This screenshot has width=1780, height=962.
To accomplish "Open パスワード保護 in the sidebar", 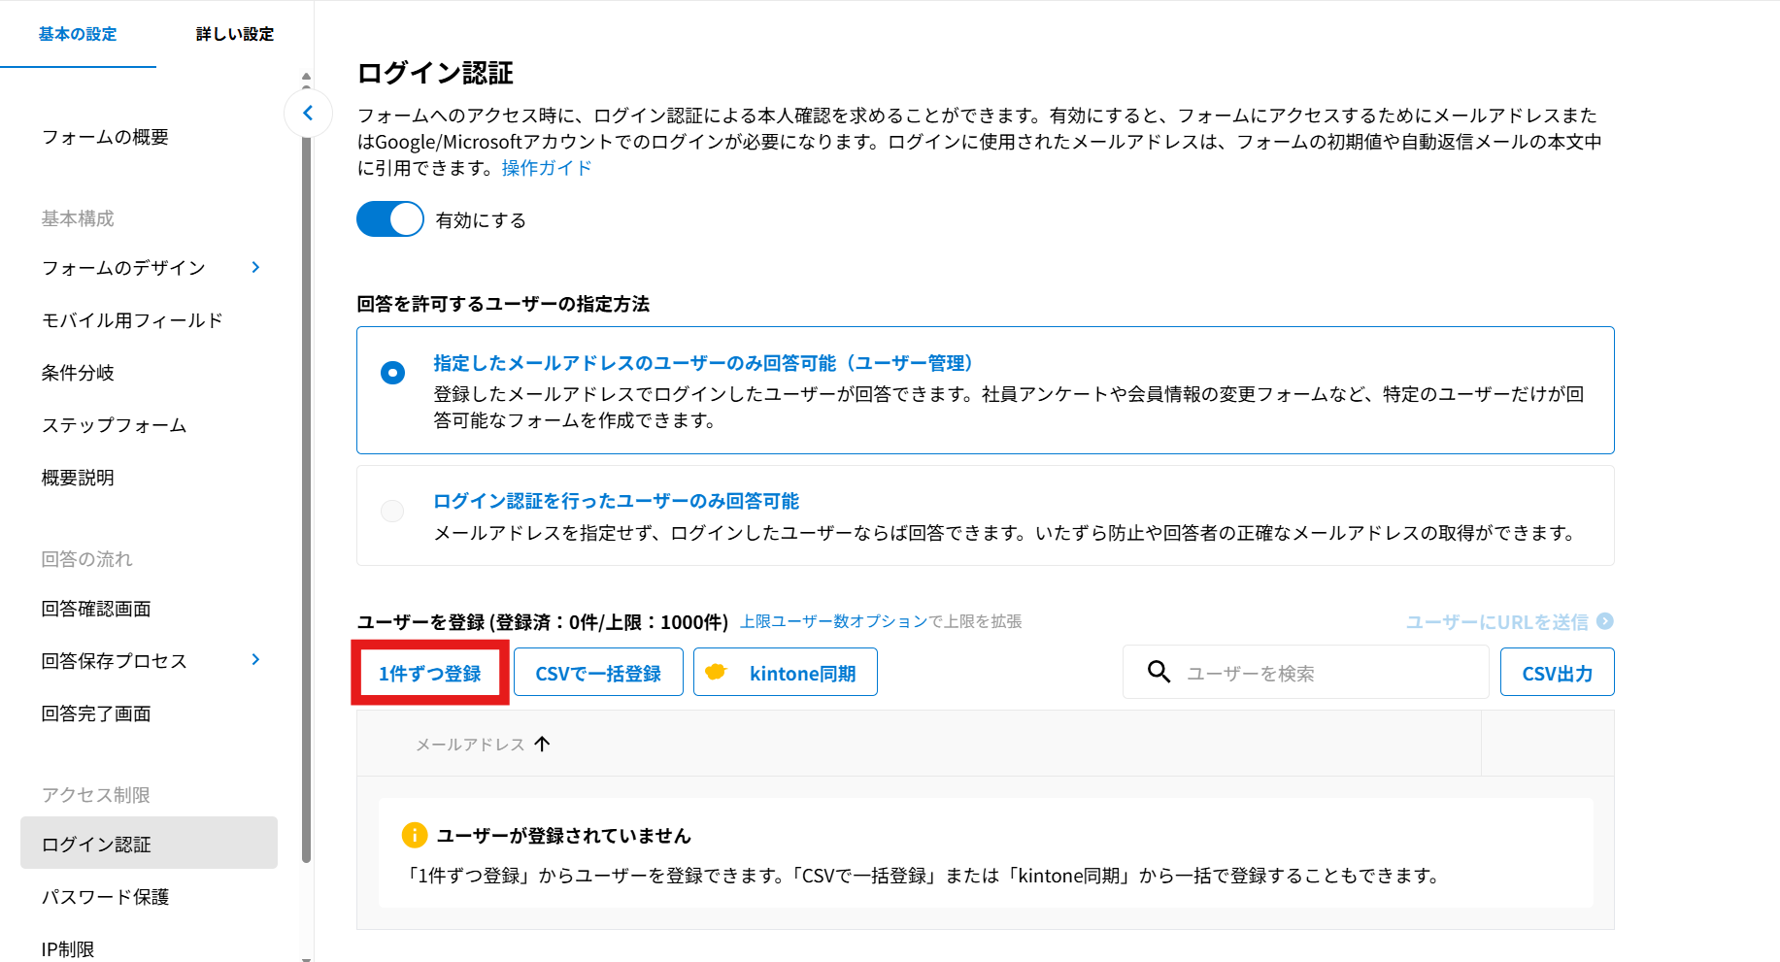I will 105,897.
